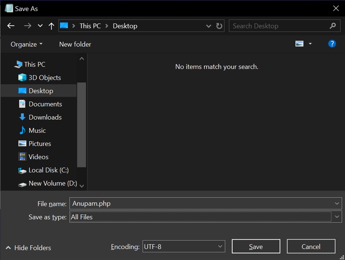Click the change view icon
Image resolution: width=345 pixels, height=260 pixels.
299,44
